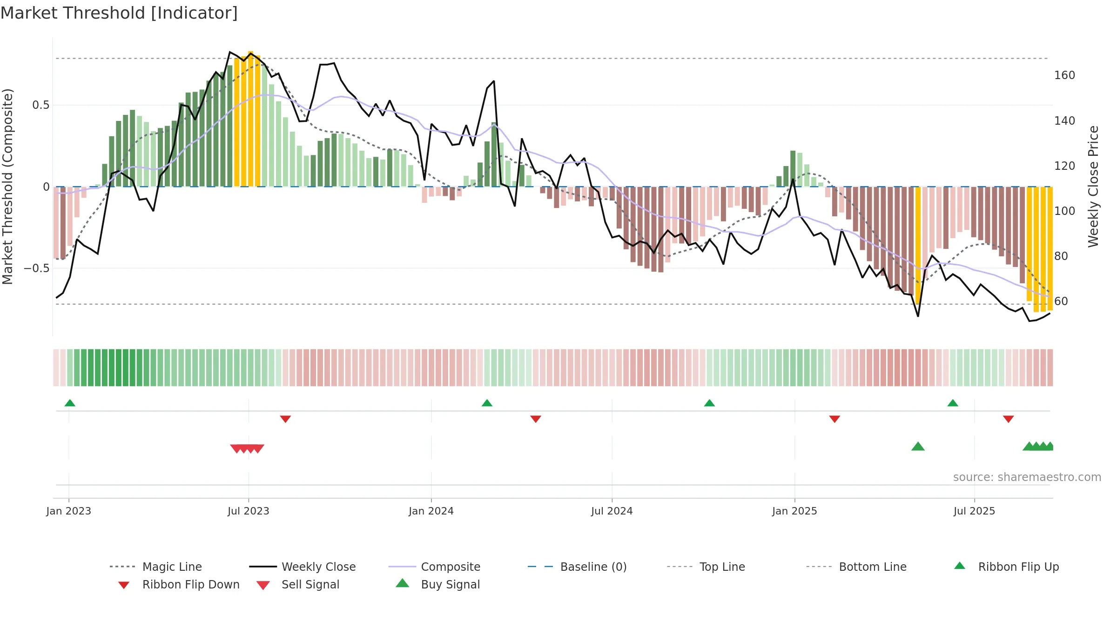Click the 120 price tick label

pyautogui.click(x=1065, y=166)
